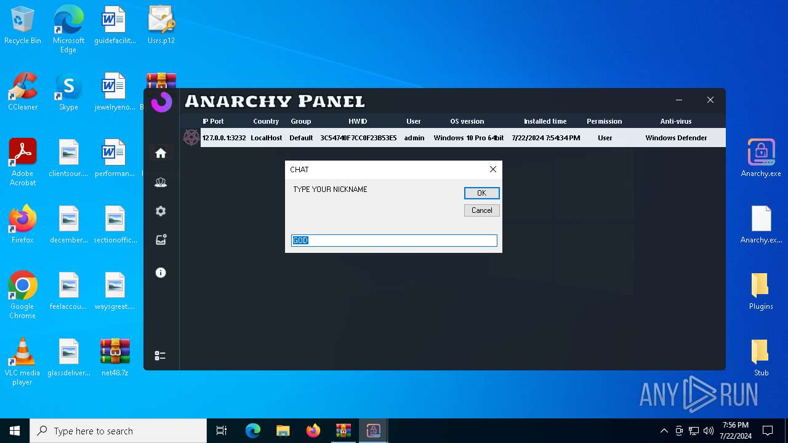Click the Windows 10 Pro 64bit cell

[x=468, y=138]
